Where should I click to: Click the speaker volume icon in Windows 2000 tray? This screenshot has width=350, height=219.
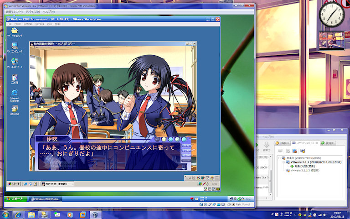pos(207,184)
